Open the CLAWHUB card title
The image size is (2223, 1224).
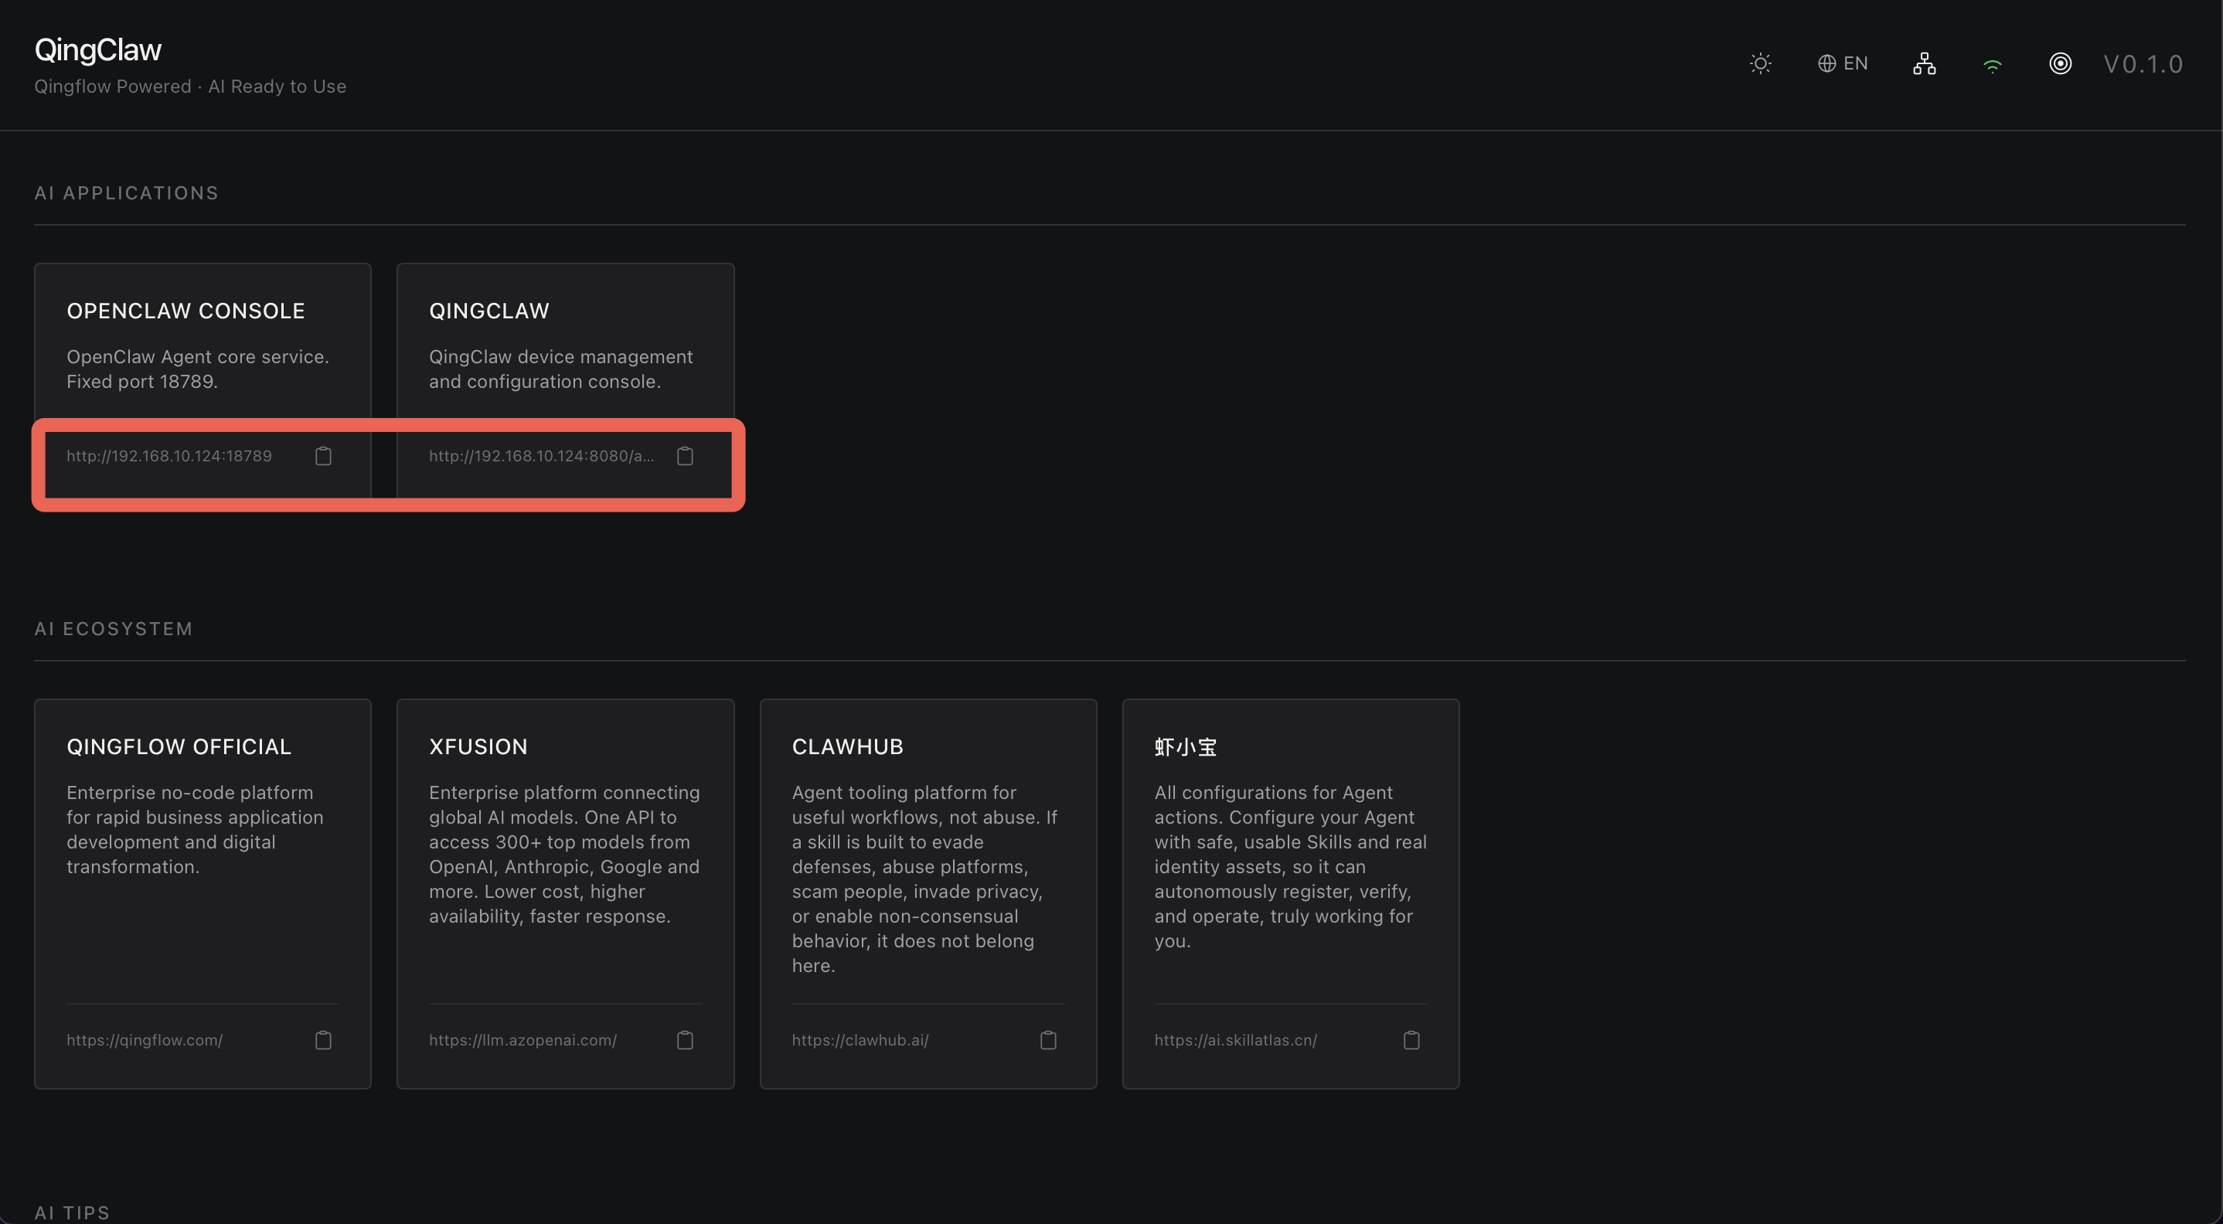847,746
